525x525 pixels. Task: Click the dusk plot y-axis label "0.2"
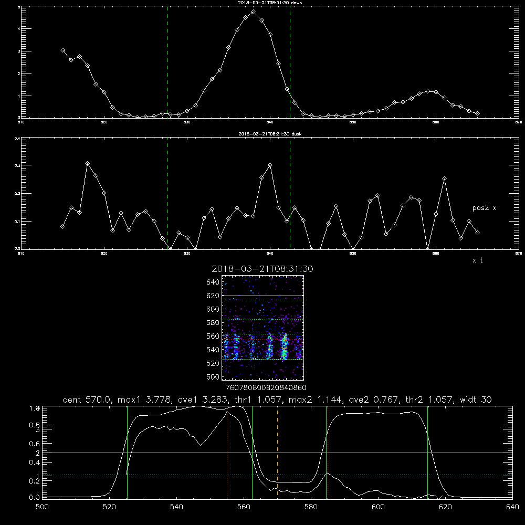pyautogui.click(x=17, y=193)
